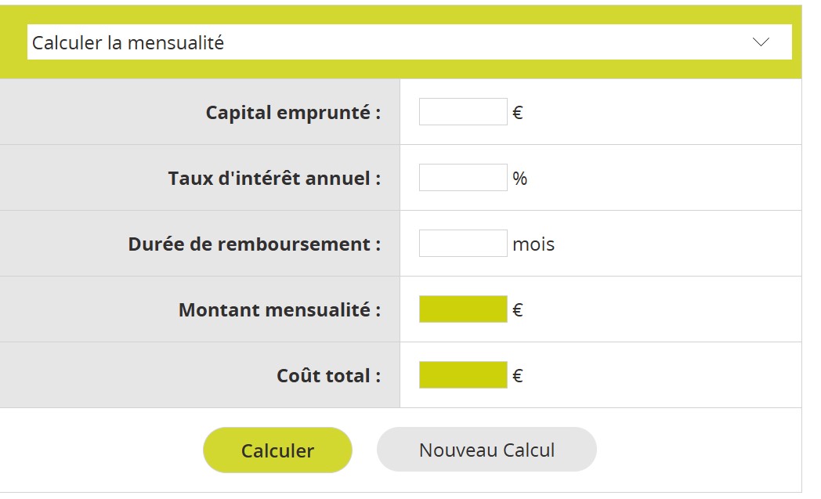Click the "Capital emprunté :" label
821x499 pixels.
pyautogui.click(x=293, y=113)
